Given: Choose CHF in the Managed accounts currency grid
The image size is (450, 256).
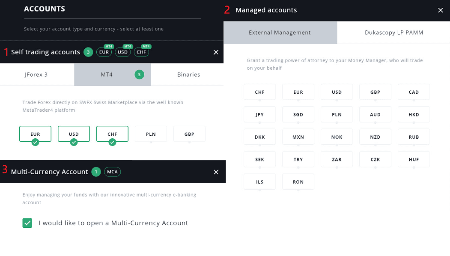Looking at the screenshot, I should 260,92.
